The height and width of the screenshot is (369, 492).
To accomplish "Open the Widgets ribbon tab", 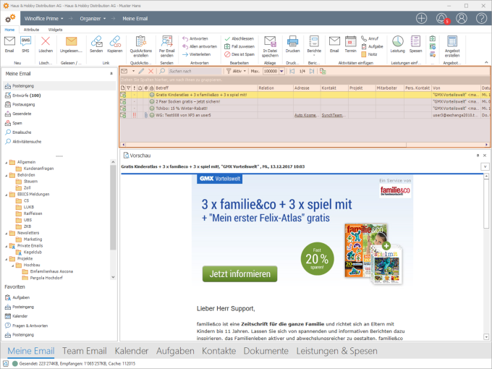I will tap(55, 30).
